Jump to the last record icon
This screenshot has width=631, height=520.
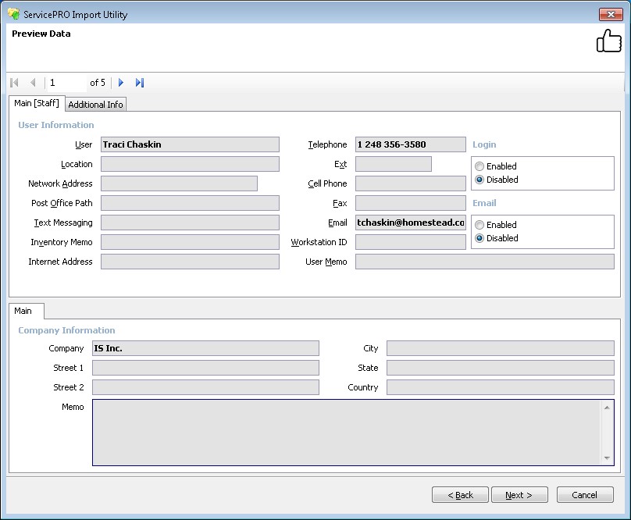coord(140,83)
